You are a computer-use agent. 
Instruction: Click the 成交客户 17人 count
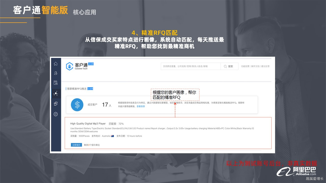(99, 105)
